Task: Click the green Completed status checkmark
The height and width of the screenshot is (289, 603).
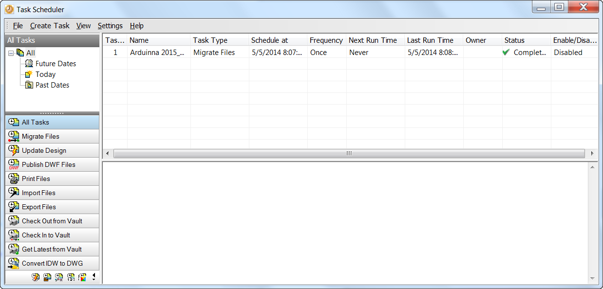Action: [506, 52]
